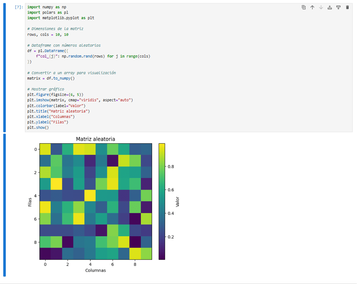Place cursor on plt.show() line
Screen dimensions: 357x284
pos(38,127)
